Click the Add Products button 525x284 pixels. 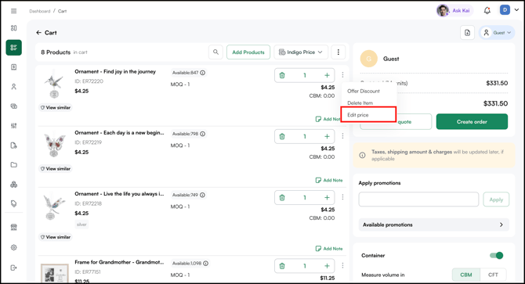tap(248, 52)
